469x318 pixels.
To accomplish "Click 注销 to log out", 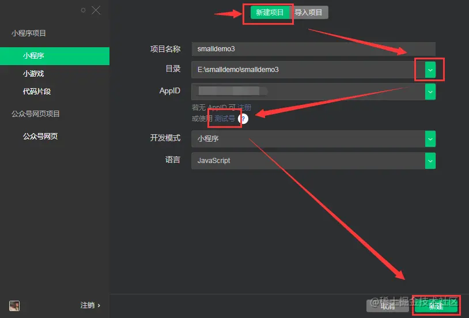I will (90, 305).
